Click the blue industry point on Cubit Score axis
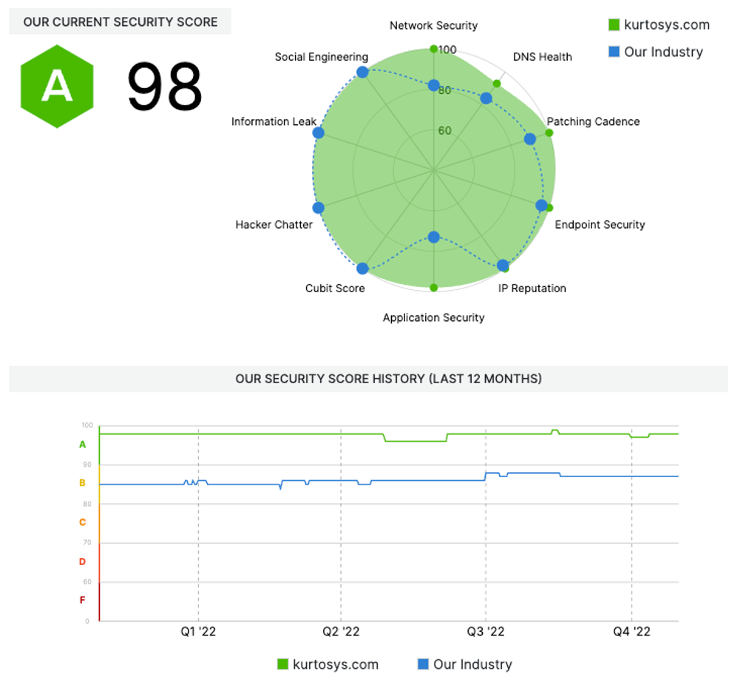This screenshot has height=685, width=729. (362, 269)
